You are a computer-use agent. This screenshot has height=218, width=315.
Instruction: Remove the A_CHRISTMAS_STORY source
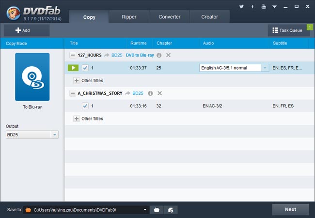(160, 93)
